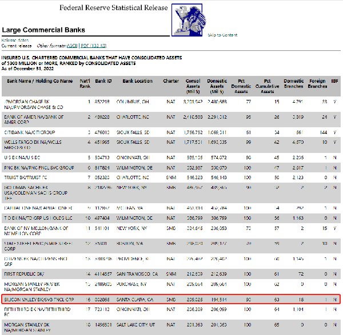Image resolution: width=343 pixels, height=335 pixels.
Task: Click SAN FRANCISCO, CA location cell
Action: tap(137, 274)
